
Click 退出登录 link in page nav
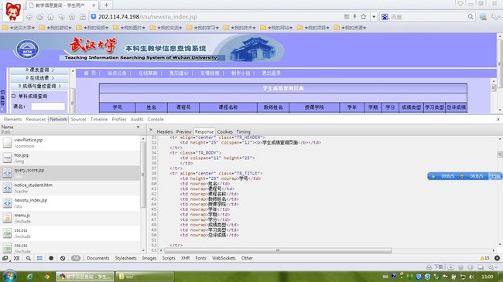coord(272,73)
